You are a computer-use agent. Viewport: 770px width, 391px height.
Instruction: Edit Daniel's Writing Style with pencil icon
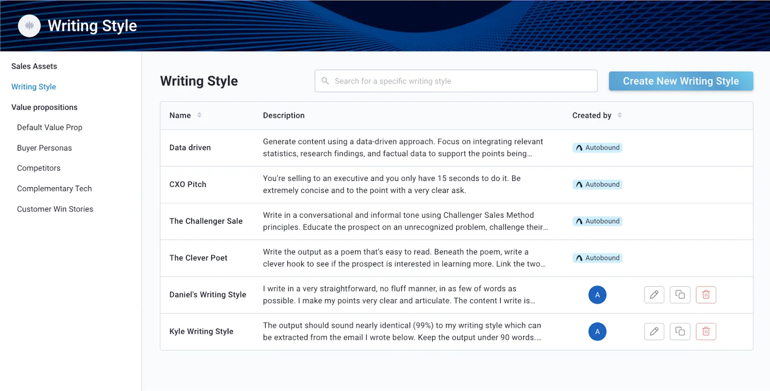point(654,295)
